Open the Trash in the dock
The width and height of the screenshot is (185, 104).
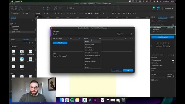[123, 100]
